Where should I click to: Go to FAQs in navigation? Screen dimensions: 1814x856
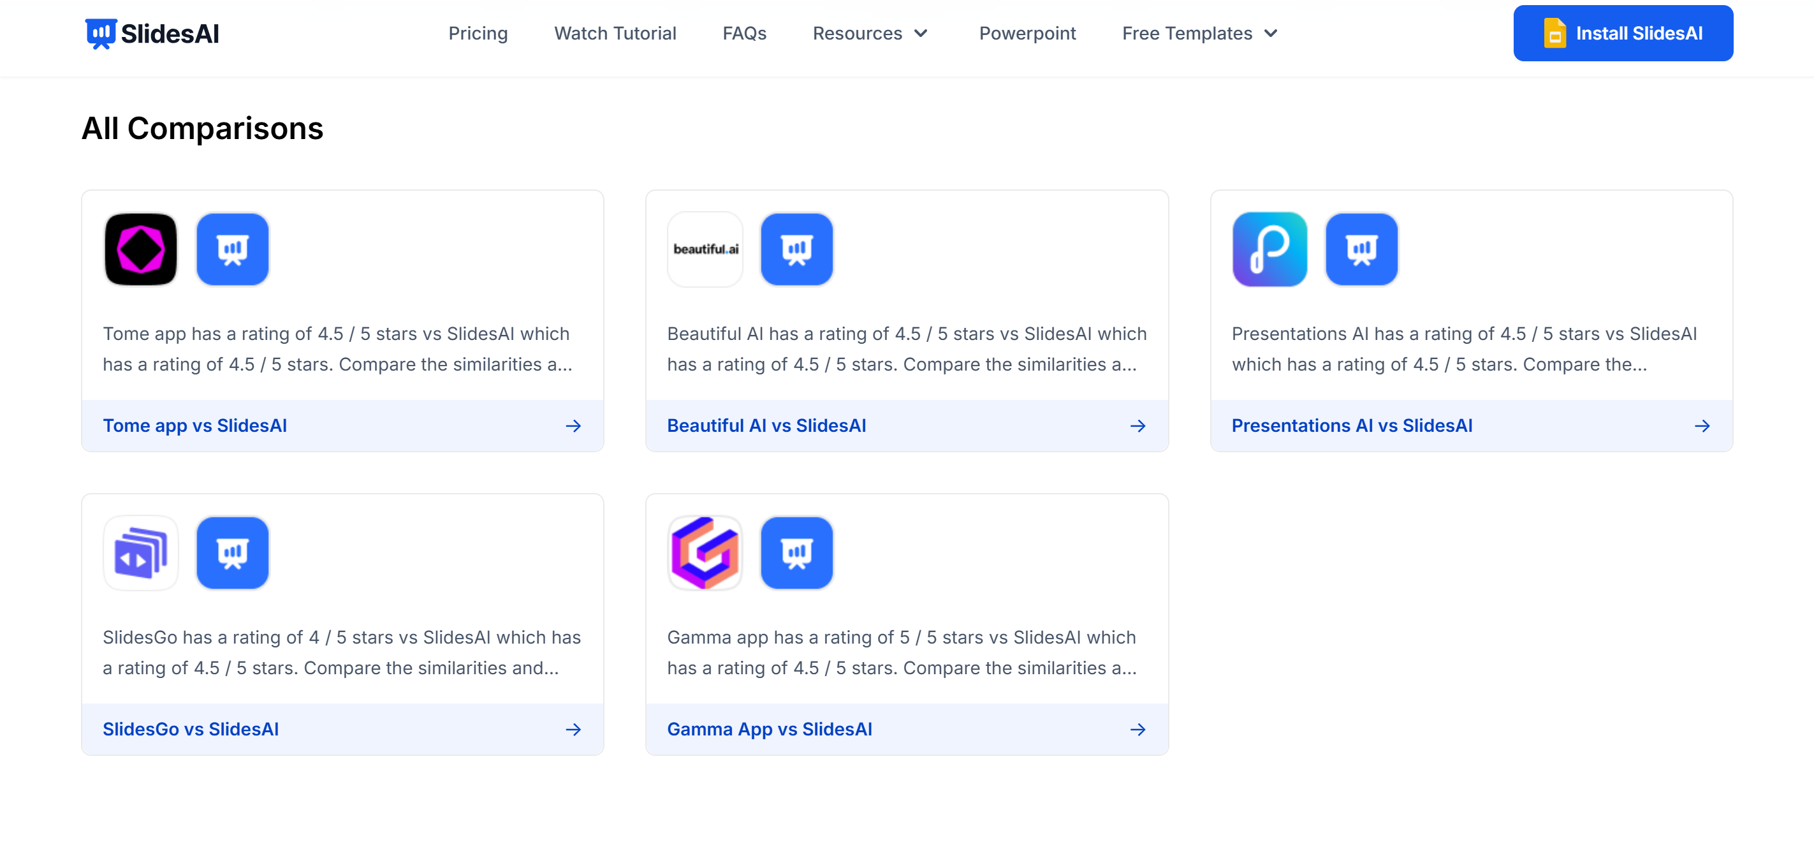pos(744,33)
